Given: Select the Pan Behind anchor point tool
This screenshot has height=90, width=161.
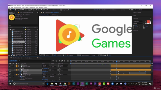Looking at the screenshot, I should 26,10.
